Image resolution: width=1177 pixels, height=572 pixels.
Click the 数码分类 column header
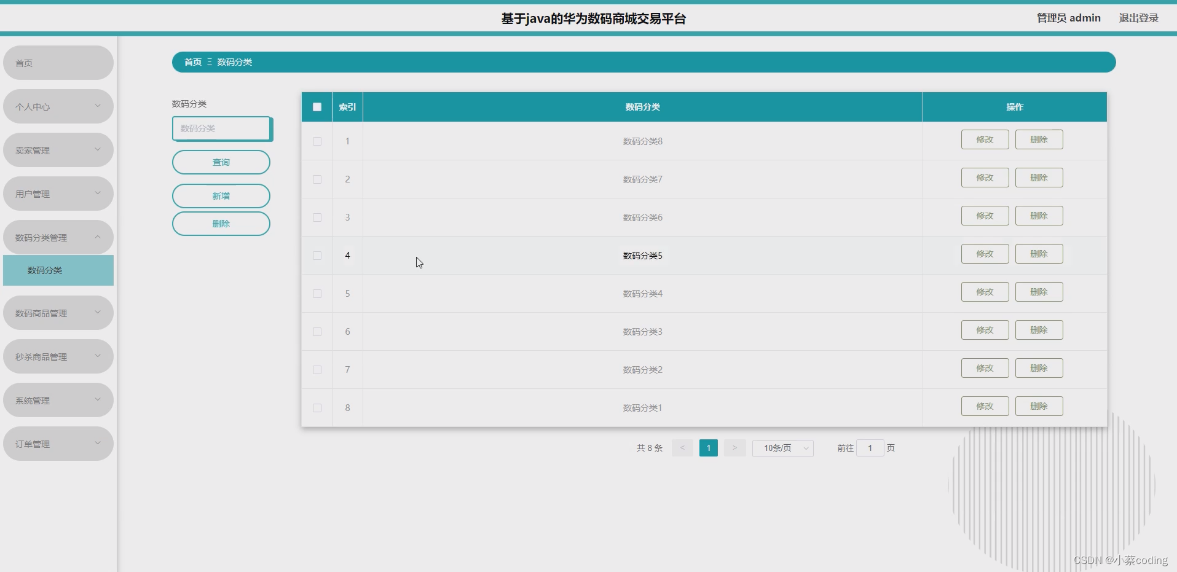[643, 107]
